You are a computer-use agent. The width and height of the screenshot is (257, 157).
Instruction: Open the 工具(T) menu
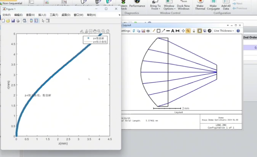click(54, 15)
